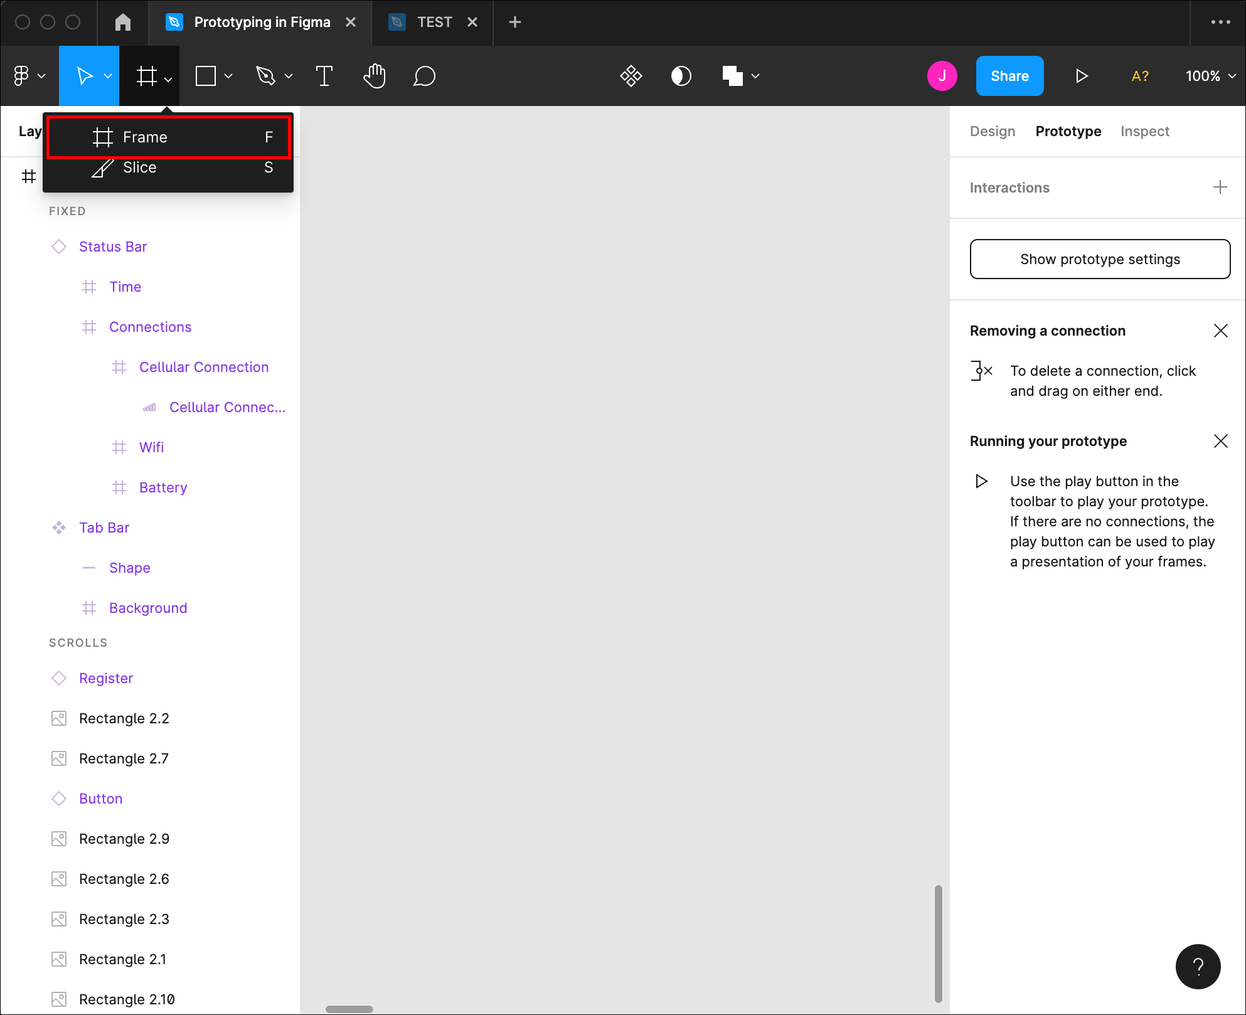Image resolution: width=1246 pixels, height=1015 pixels.
Task: Click the Home icon tab
Action: (x=123, y=22)
